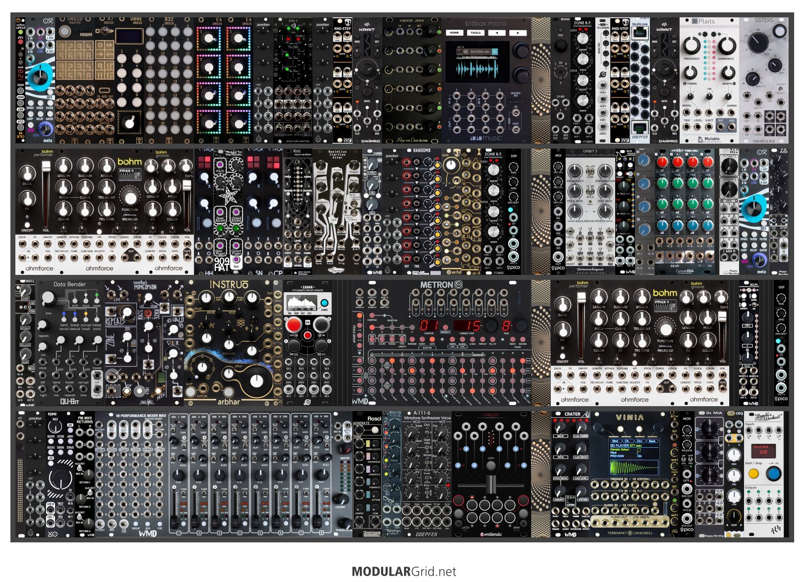Click the right arrow button on bitbox micro
The image size is (809, 582).
[518, 33]
